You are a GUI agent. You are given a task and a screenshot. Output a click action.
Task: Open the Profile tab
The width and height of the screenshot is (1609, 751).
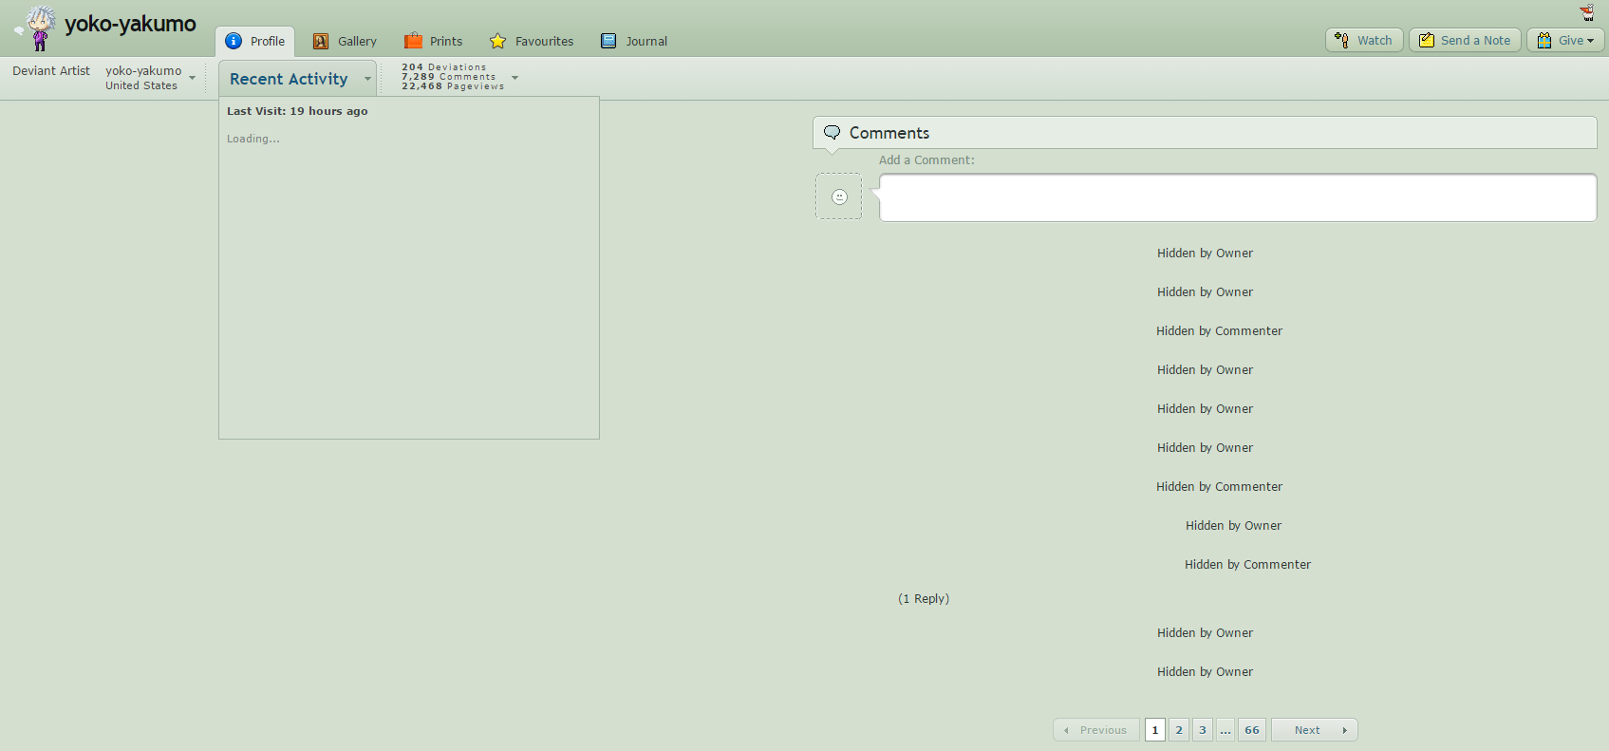(x=255, y=41)
